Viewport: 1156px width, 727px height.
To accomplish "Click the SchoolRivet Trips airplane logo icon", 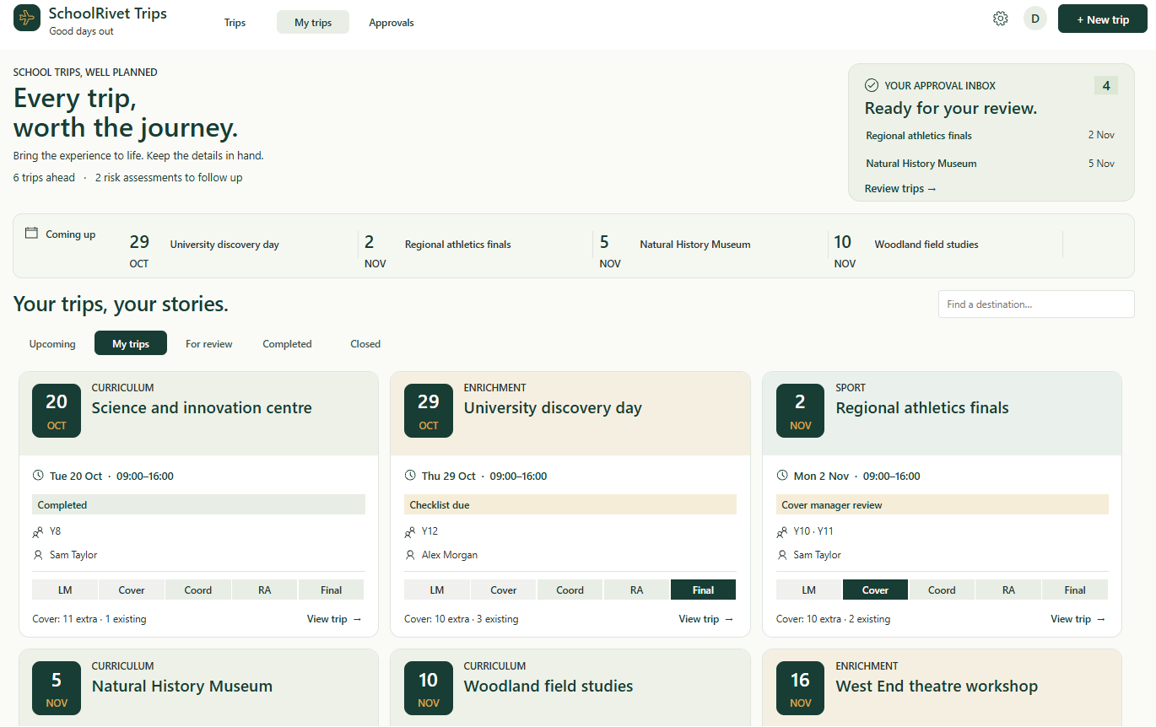I will 27,19.
